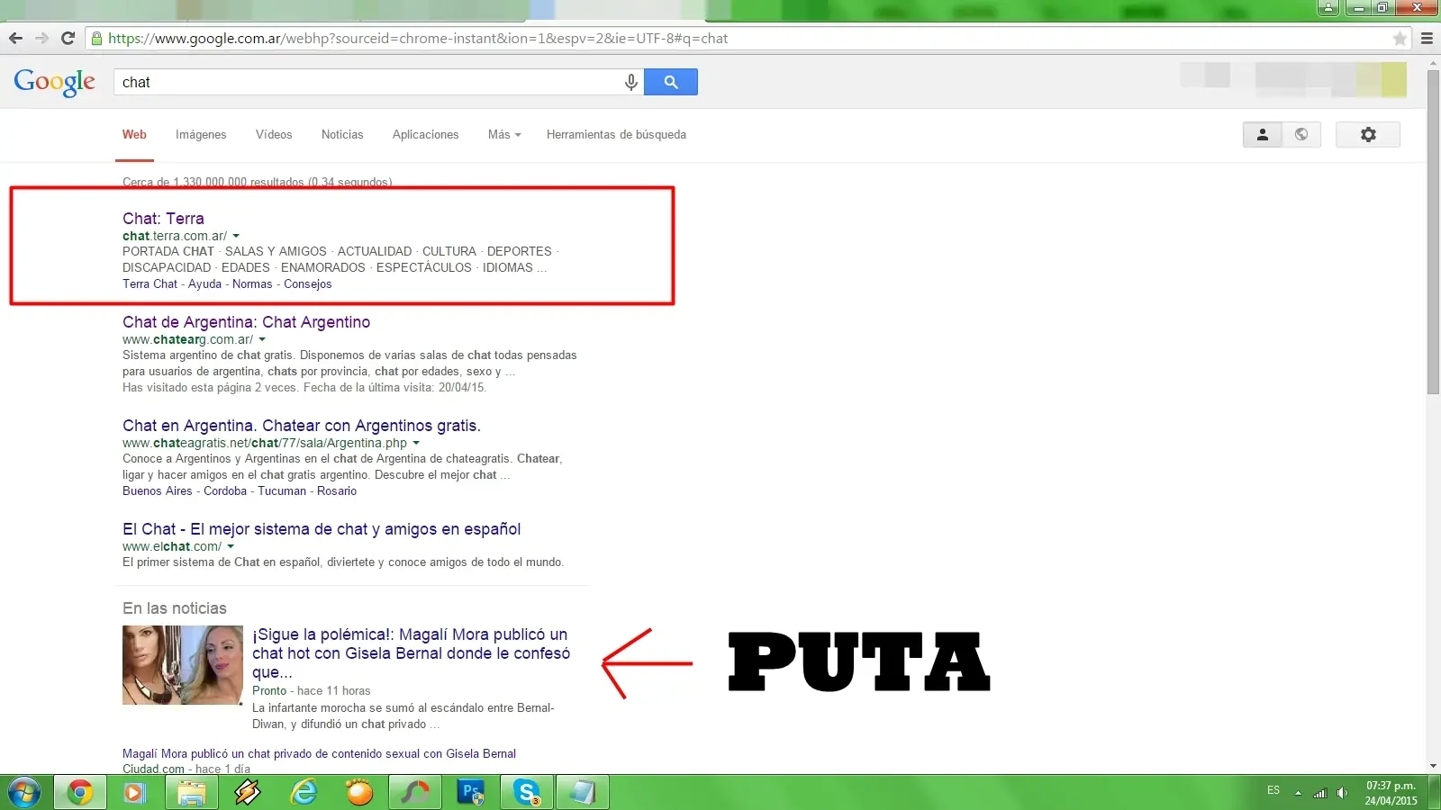The image size is (1441, 810).
Task: Show hidden tray icons arrow
Action: click(1298, 793)
